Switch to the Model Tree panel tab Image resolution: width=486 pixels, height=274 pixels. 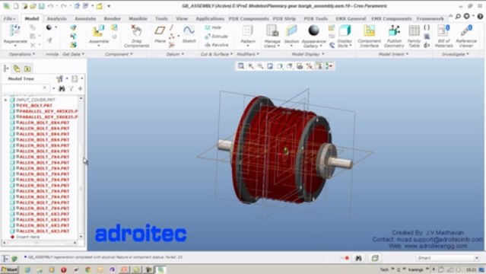[6, 68]
